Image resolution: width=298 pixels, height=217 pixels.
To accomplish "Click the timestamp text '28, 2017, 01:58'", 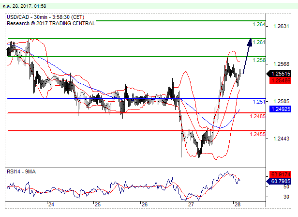I will pos(29,6).
